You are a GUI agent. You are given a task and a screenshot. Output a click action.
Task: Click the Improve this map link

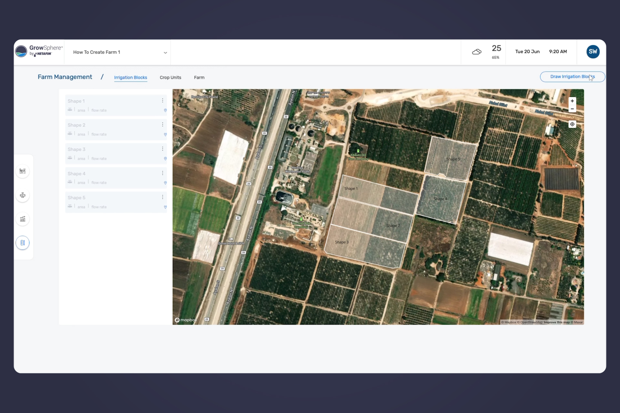pos(557,322)
